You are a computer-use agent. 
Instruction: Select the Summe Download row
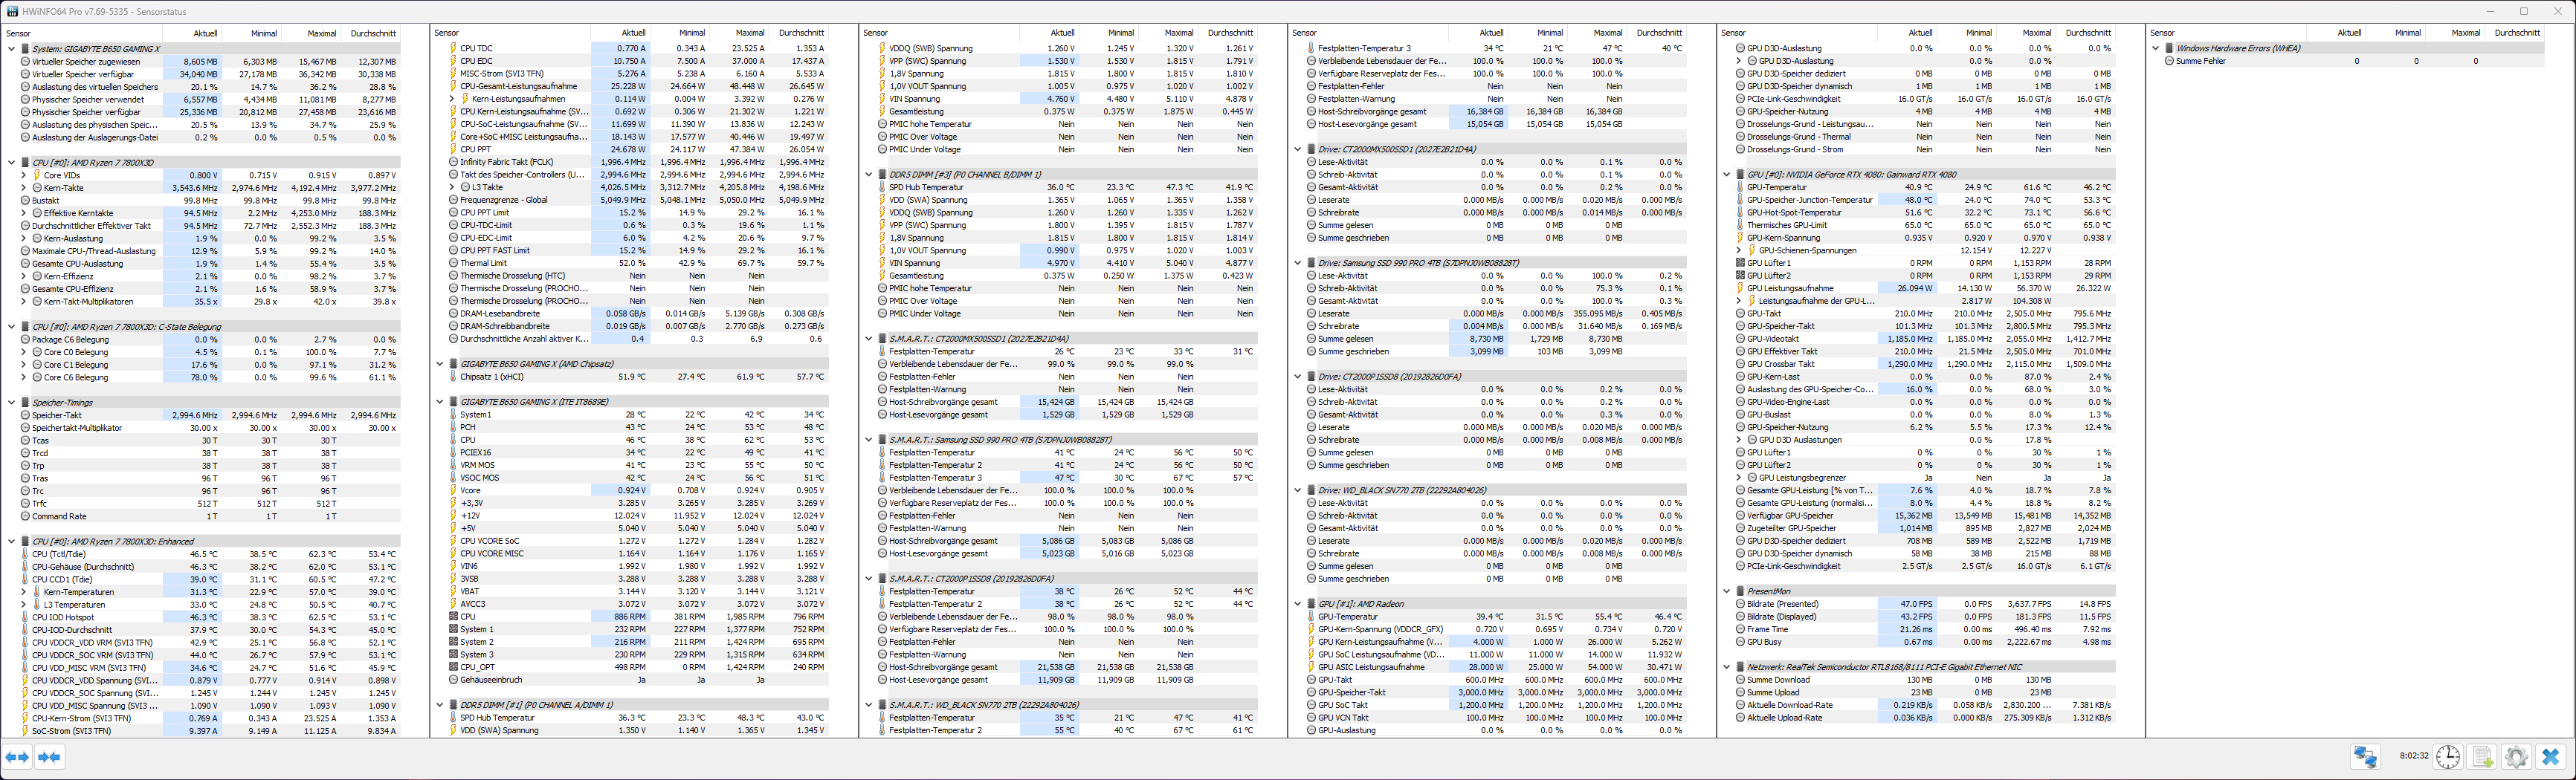[1925, 680]
